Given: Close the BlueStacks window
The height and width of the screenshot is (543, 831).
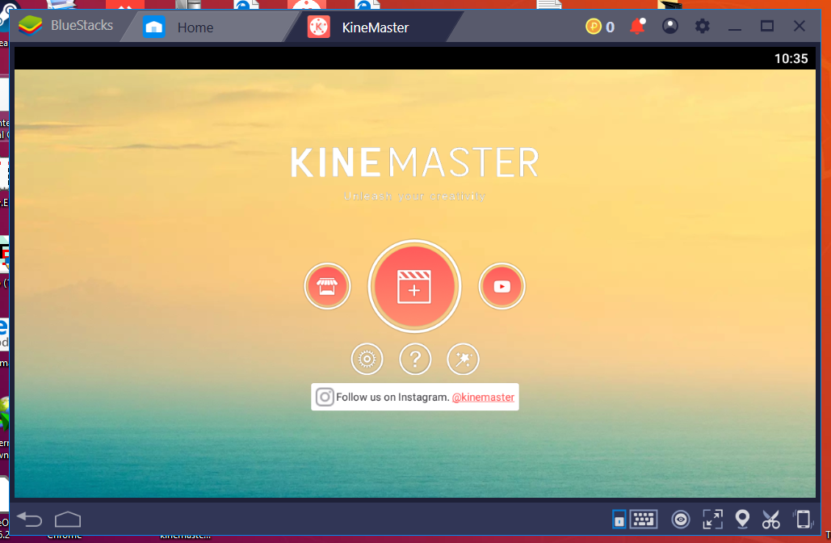Looking at the screenshot, I should point(800,26).
